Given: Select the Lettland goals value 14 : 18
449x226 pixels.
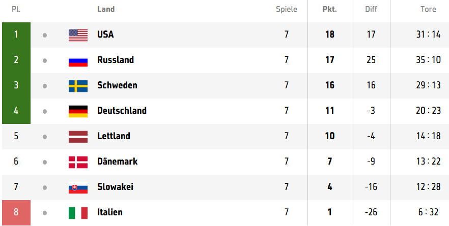Looking at the screenshot, I should point(428,136).
